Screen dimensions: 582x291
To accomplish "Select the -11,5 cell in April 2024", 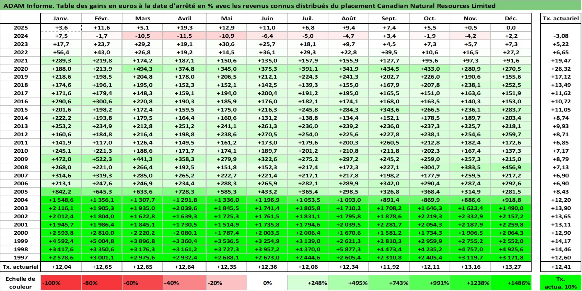I will 184,36.
